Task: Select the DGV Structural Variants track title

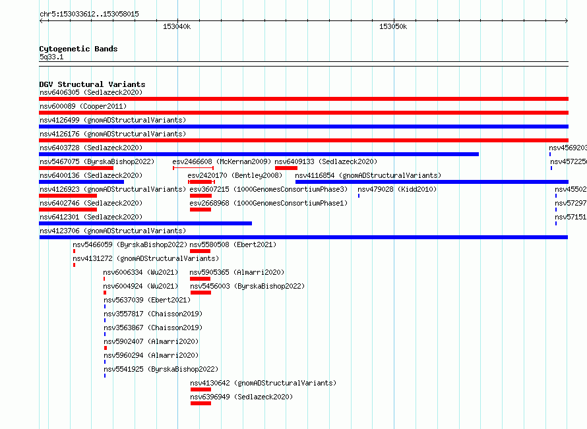Action: pyautogui.click(x=92, y=84)
